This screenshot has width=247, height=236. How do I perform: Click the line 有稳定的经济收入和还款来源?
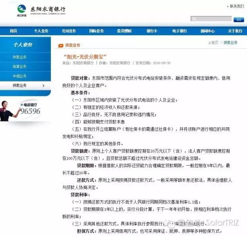coord(105,108)
